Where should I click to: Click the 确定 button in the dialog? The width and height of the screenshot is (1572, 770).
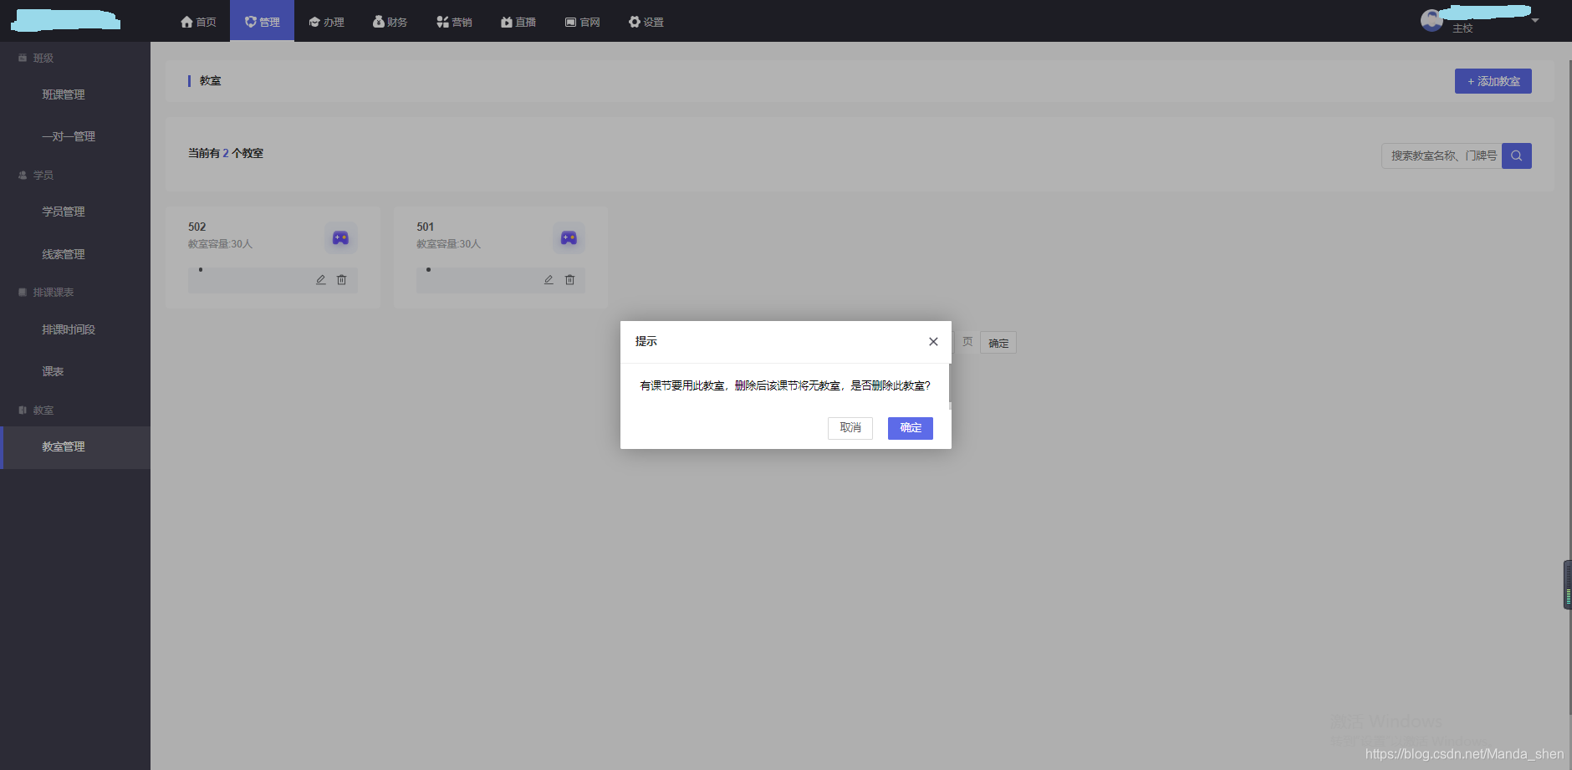click(x=910, y=428)
